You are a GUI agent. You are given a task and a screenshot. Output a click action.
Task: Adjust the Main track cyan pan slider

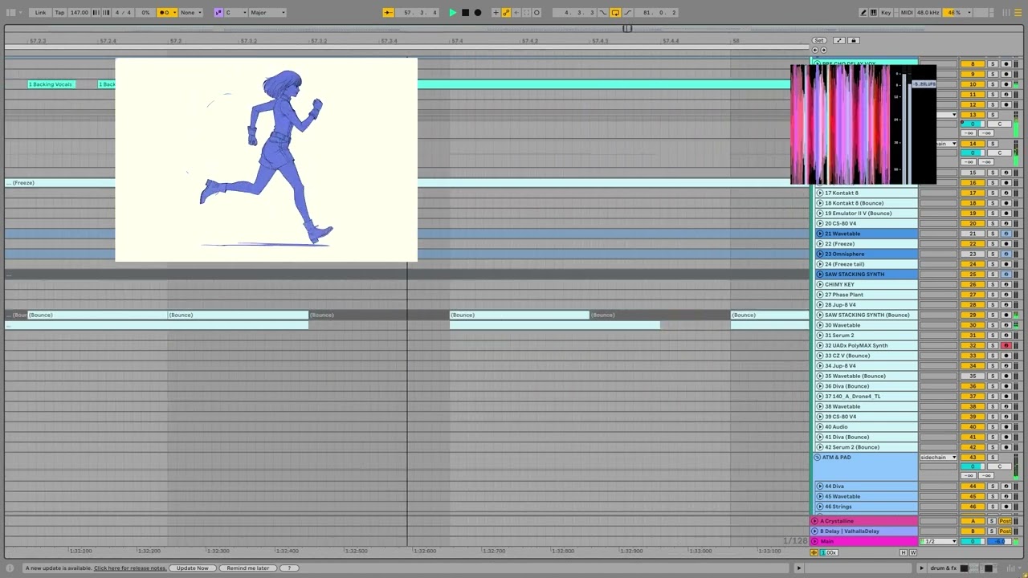click(x=973, y=541)
